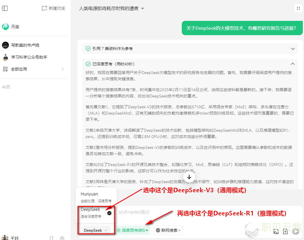Click the paragraph starting 文献2来自天津大学
The height and width of the screenshot is (240, 304).
(188, 133)
